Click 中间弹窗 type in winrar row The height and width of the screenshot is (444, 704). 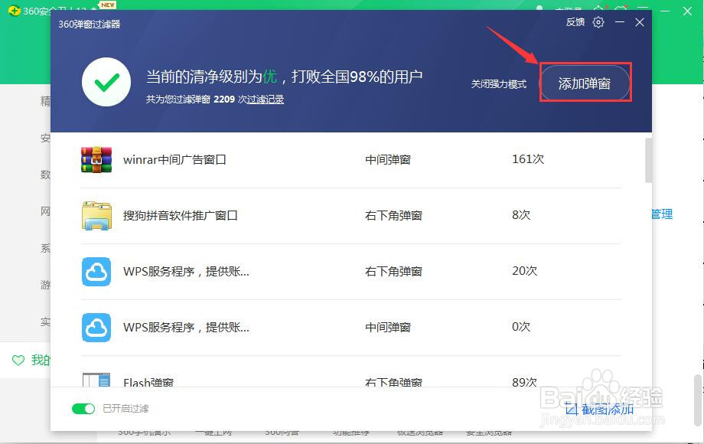388,160
